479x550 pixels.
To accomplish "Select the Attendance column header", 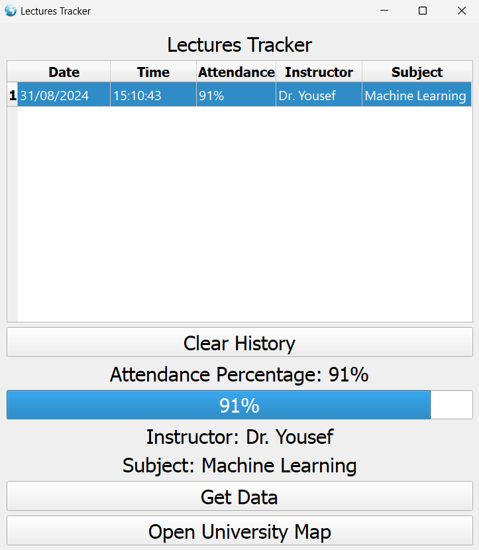I will [236, 72].
